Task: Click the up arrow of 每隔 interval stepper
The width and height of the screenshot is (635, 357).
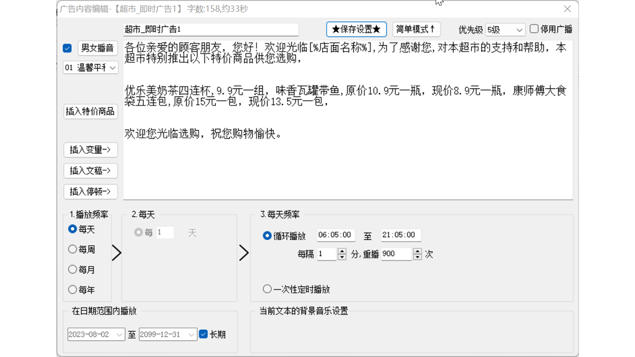Action: (x=342, y=251)
